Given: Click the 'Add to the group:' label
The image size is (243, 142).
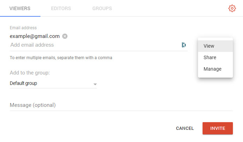Looking at the screenshot, I should pyautogui.click(x=30, y=73).
